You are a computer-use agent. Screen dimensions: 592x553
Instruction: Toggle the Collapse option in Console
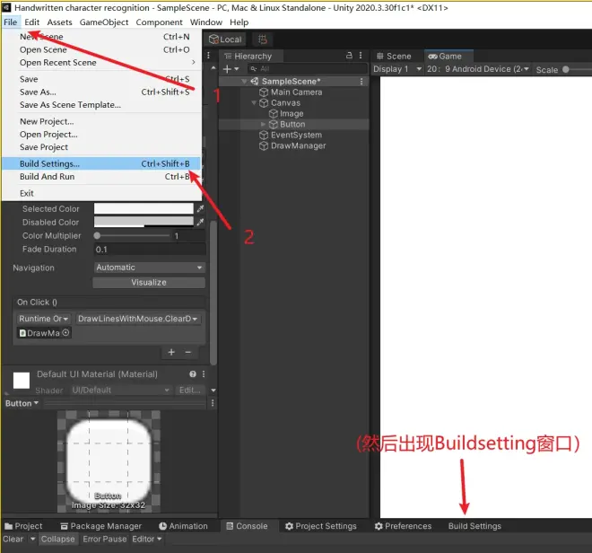click(57, 539)
